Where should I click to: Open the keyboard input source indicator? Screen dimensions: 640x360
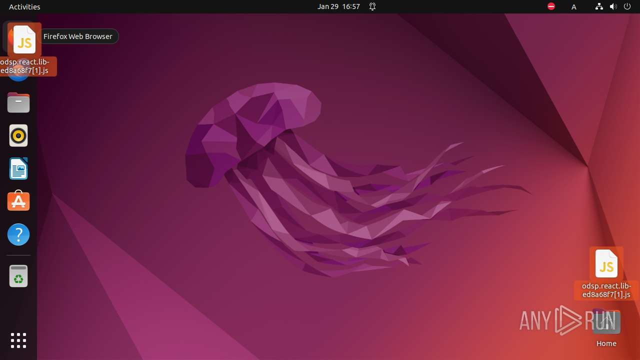click(x=574, y=6)
